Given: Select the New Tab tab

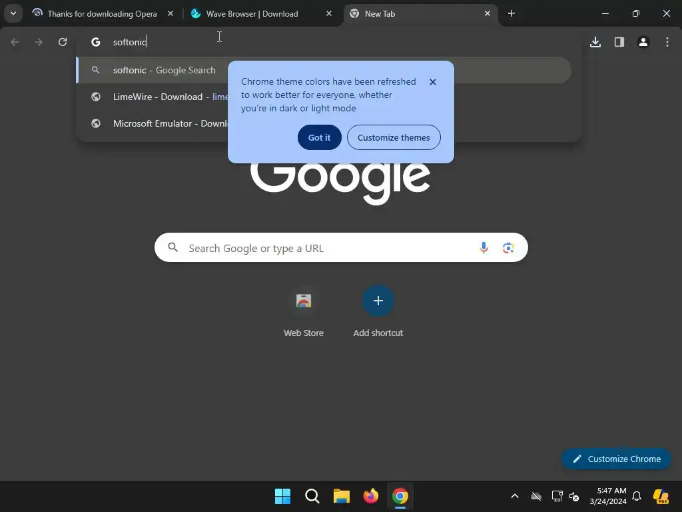Looking at the screenshot, I should [x=420, y=13].
